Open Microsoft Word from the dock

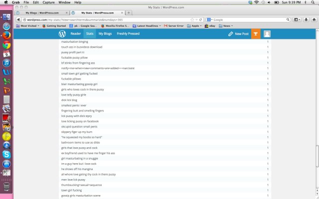(6, 72)
